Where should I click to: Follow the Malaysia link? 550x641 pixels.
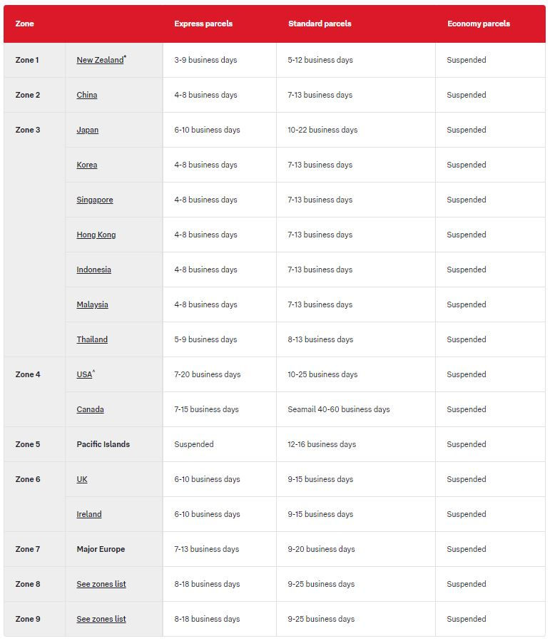93,305
